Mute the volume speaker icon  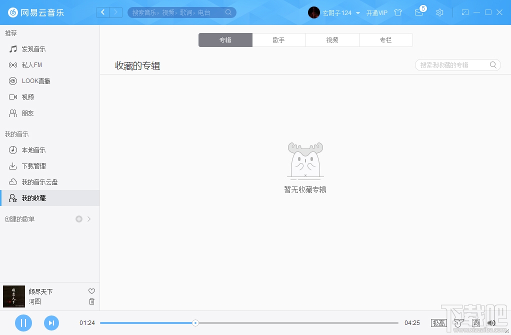[x=491, y=323]
